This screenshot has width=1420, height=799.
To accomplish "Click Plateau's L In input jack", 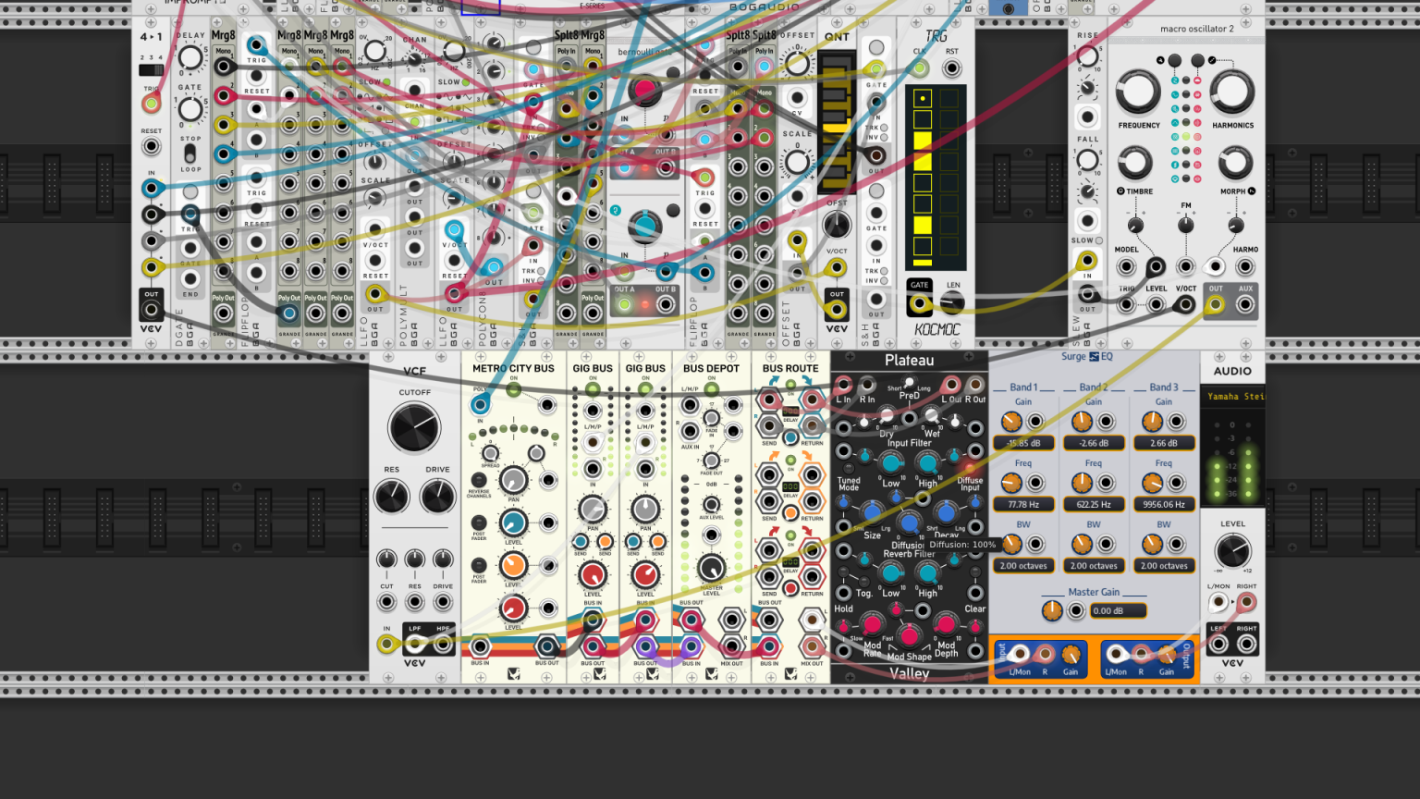I will (843, 384).
